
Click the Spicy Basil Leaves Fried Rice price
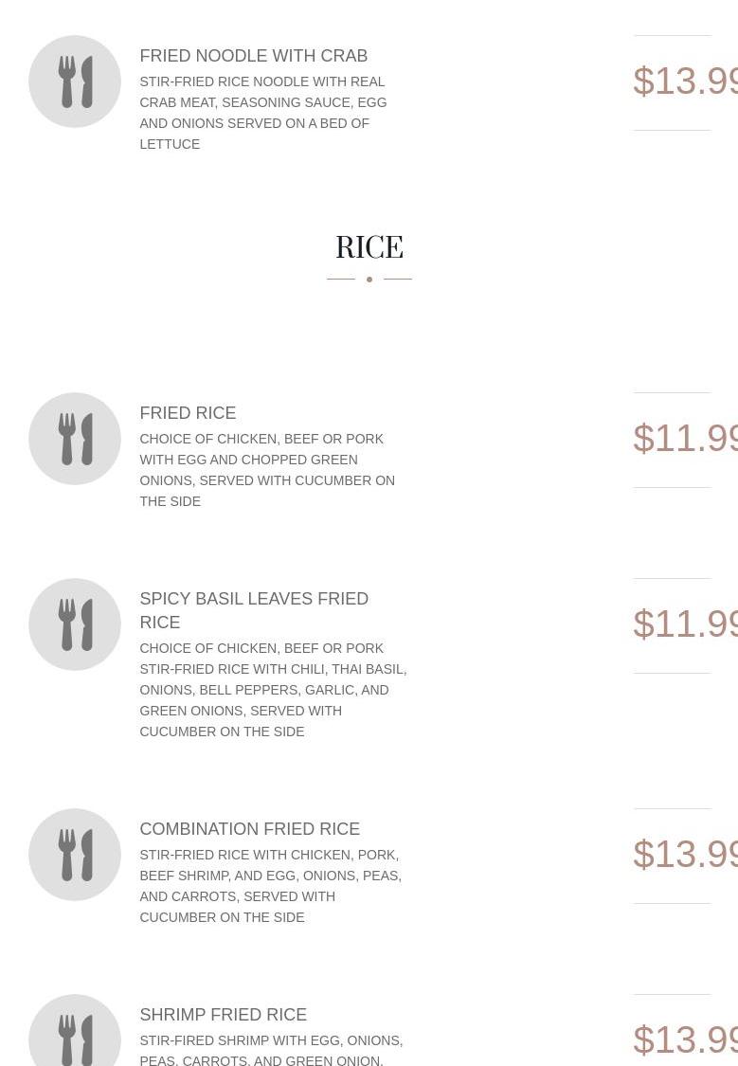pyautogui.click(x=685, y=624)
